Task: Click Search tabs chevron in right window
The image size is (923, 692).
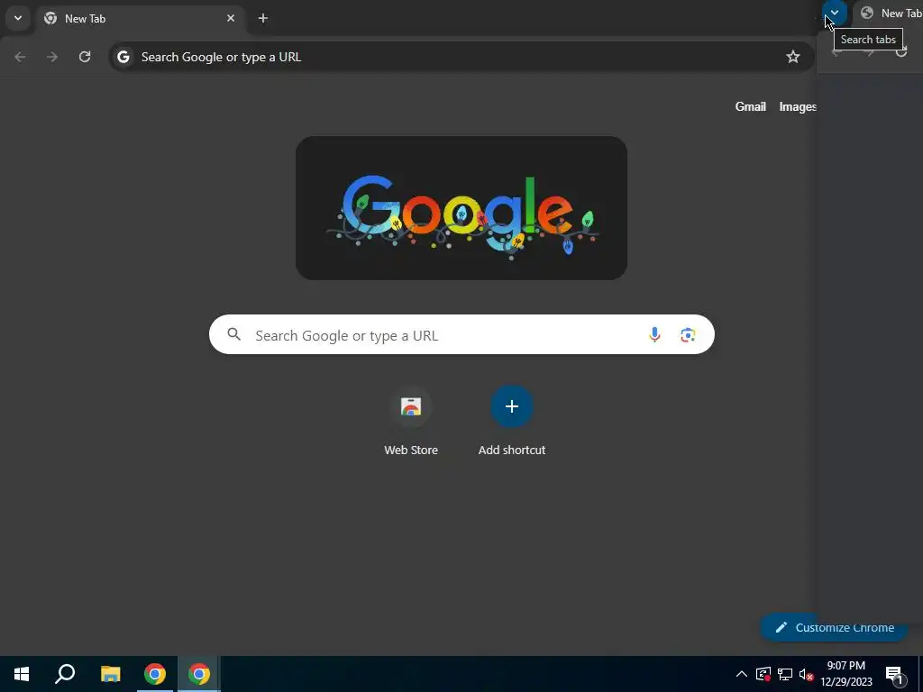Action: point(834,13)
